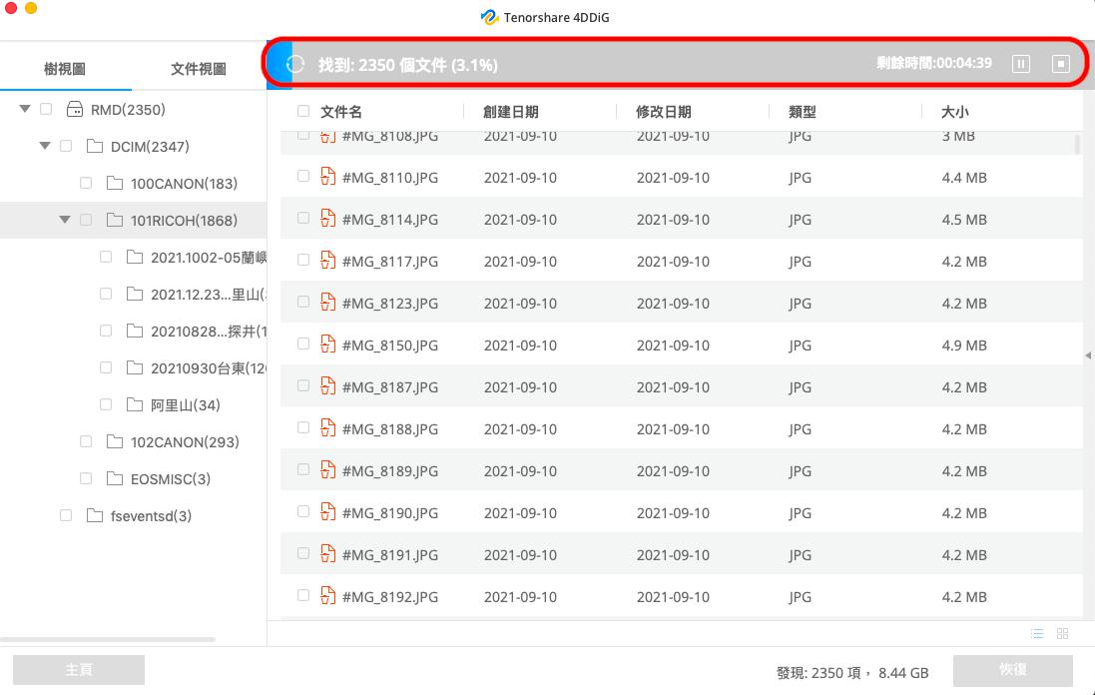The height and width of the screenshot is (695, 1095).
Task: Click the tree panel horizontal scrollbar
Action: click(108, 639)
